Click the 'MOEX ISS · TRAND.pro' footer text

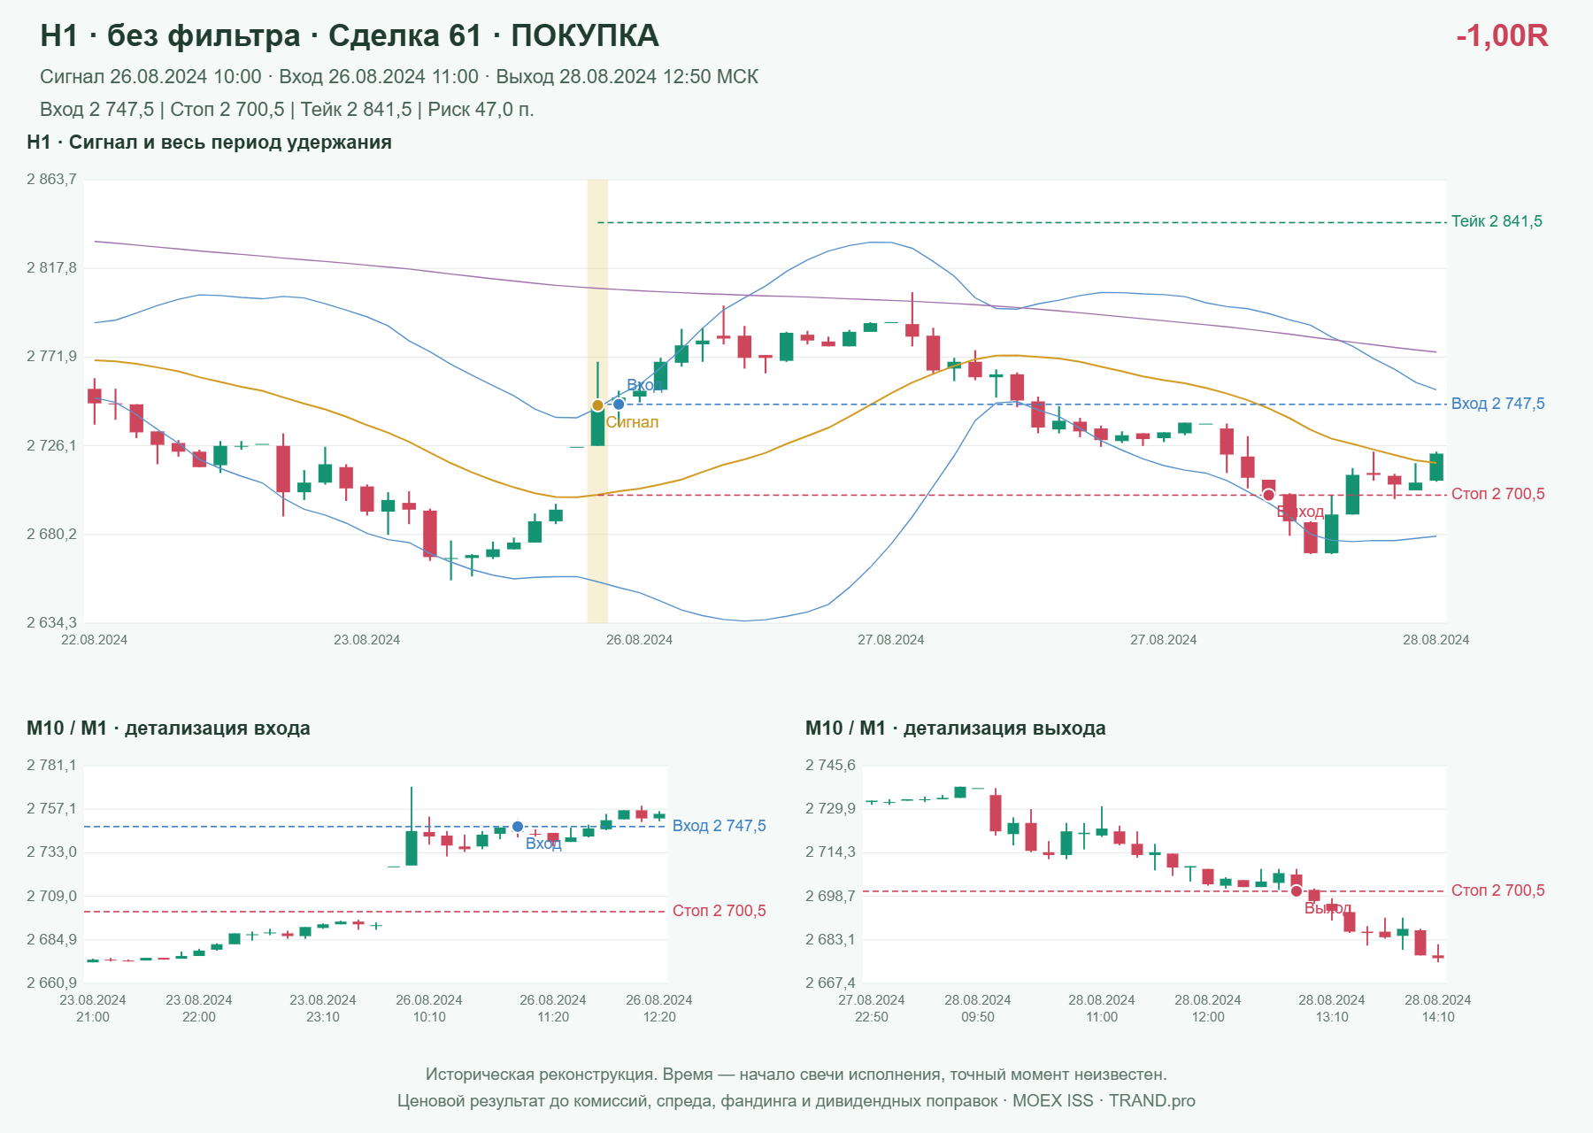pos(1104,1101)
